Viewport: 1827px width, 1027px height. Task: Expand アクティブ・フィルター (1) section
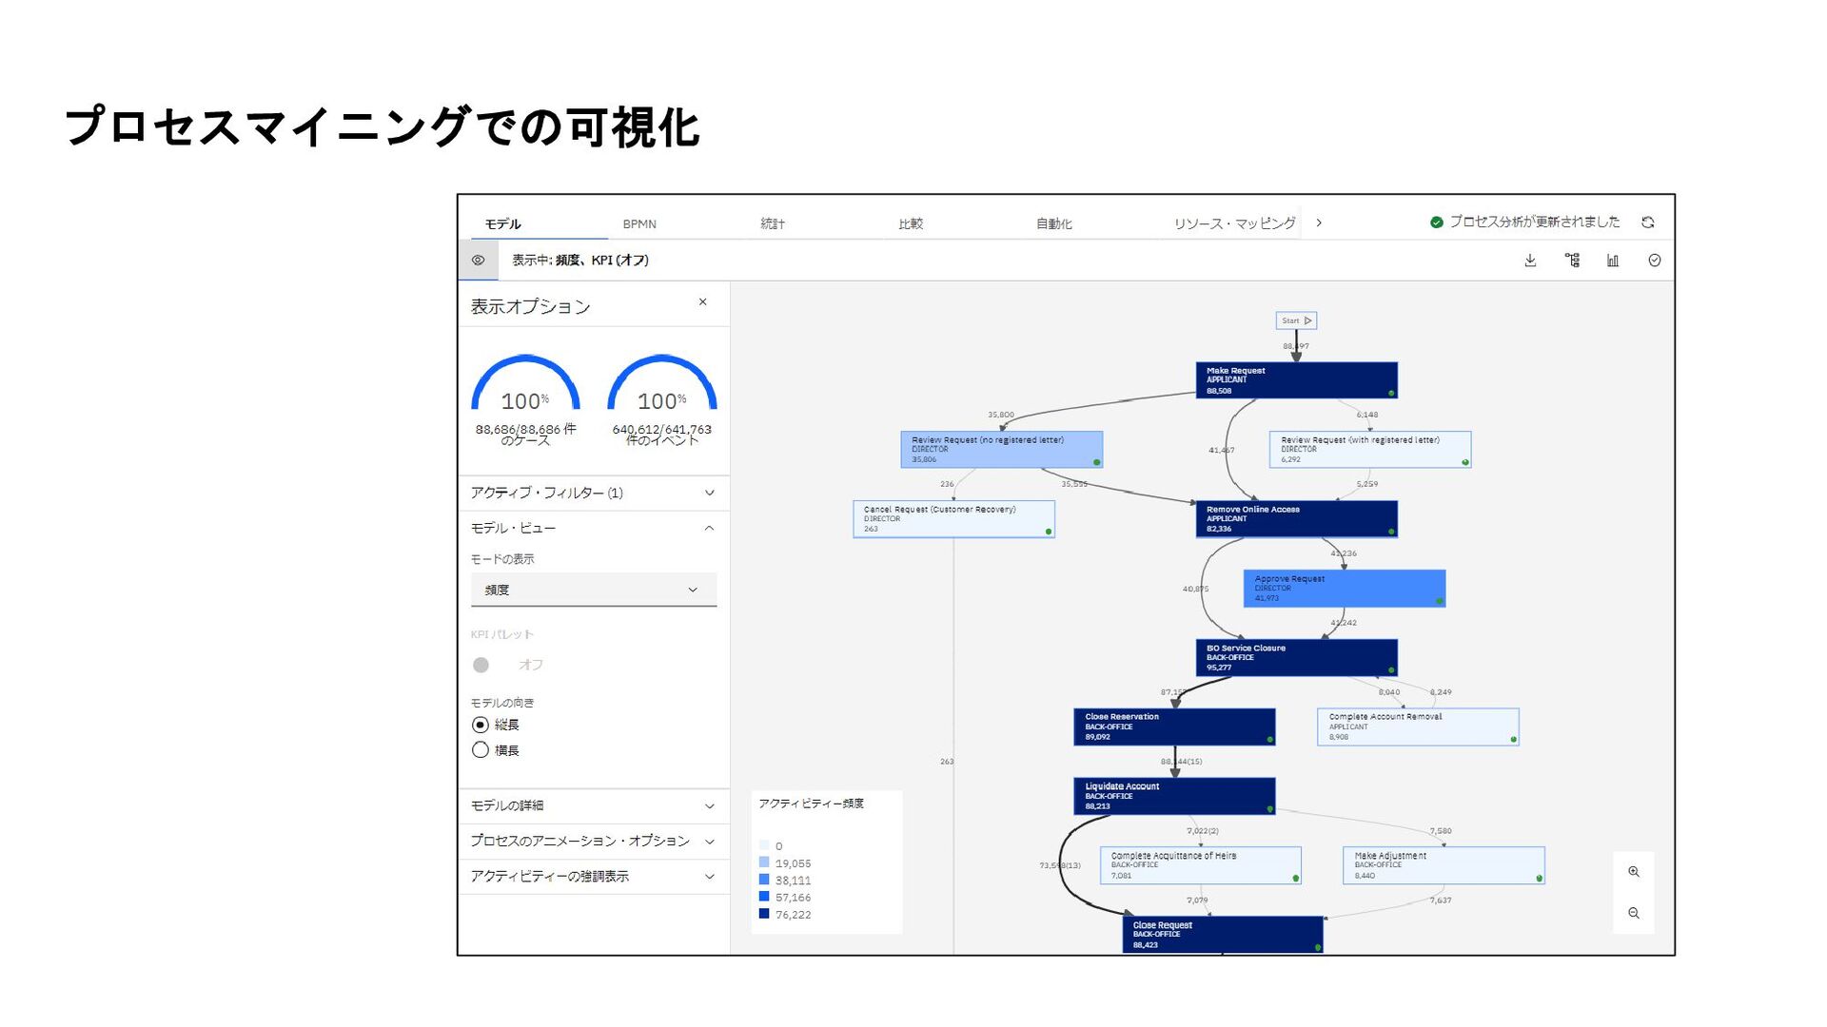click(594, 494)
